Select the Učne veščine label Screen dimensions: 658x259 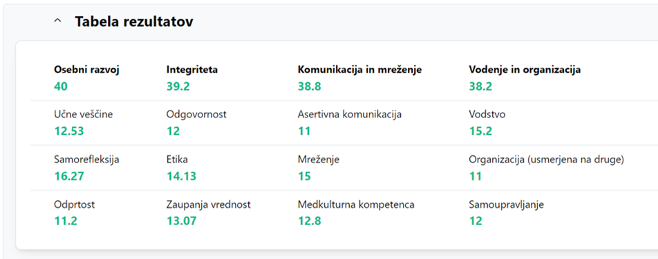[x=84, y=115]
